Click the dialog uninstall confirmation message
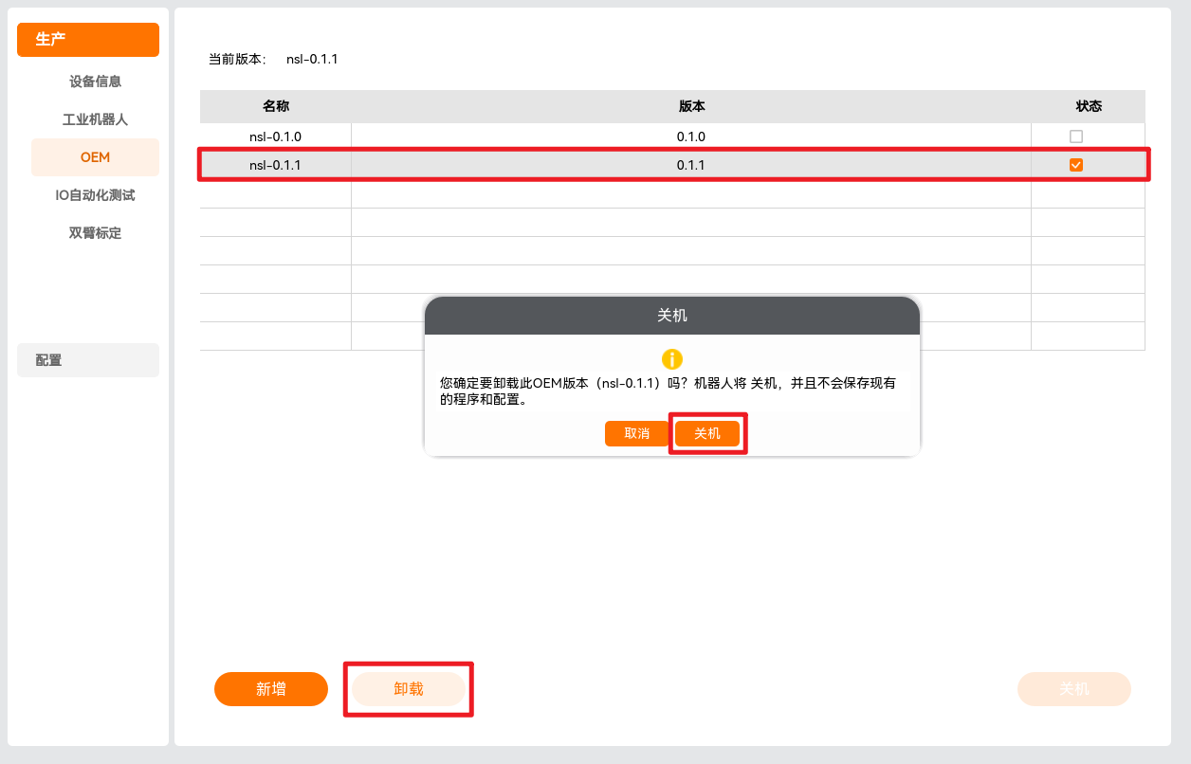Image resolution: width=1191 pixels, height=764 pixels. pos(669,391)
